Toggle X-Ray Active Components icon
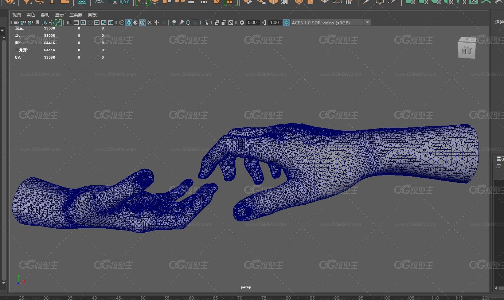The width and height of the screenshot is (504, 300). click(x=224, y=23)
